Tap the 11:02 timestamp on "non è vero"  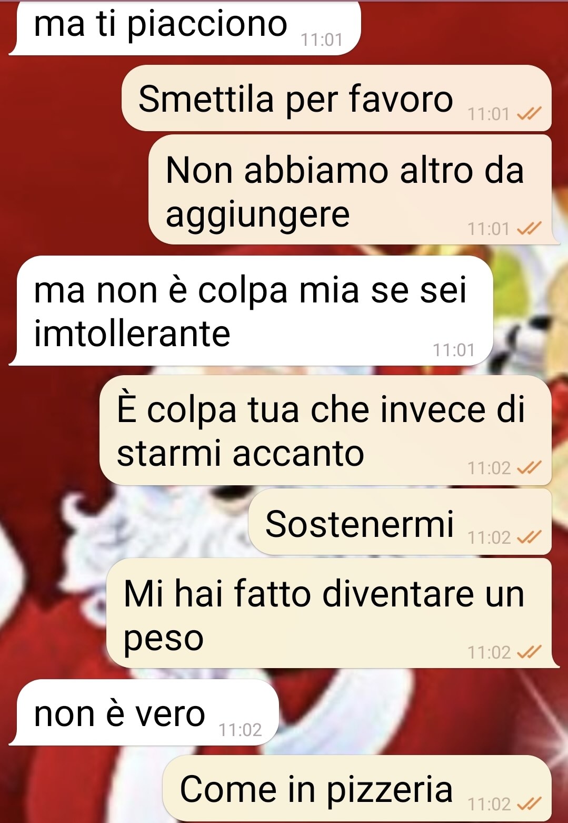240,730
